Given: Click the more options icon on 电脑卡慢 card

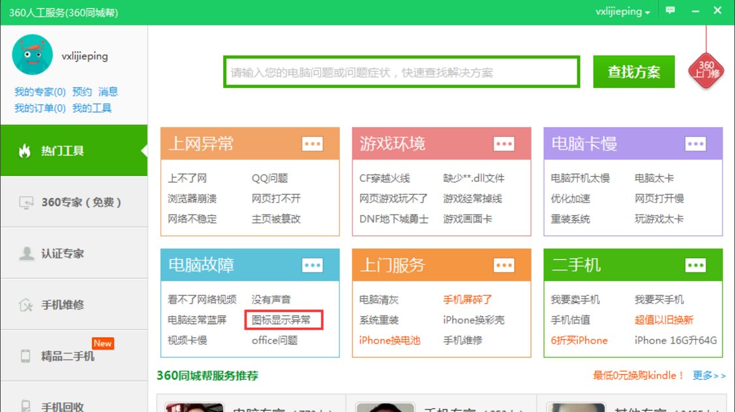Looking at the screenshot, I should 695,144.
